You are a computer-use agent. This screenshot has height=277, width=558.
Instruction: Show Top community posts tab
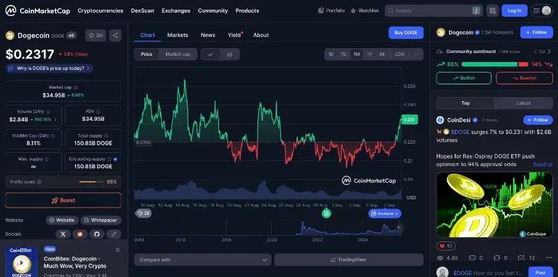[x=465, y=103]
